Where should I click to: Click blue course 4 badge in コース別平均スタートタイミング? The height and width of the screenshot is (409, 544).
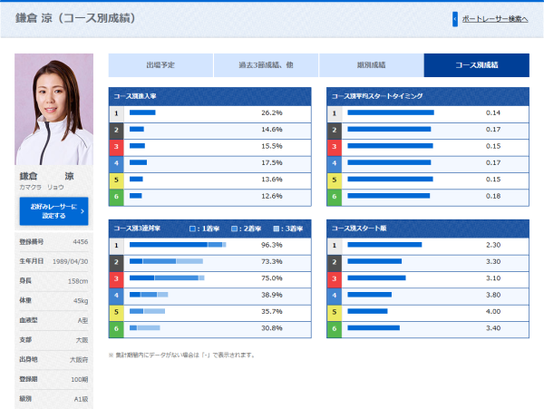[335, 163]
